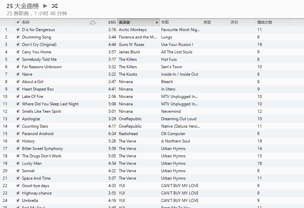Toggle the check-all header checkbox

pos(18,22)
